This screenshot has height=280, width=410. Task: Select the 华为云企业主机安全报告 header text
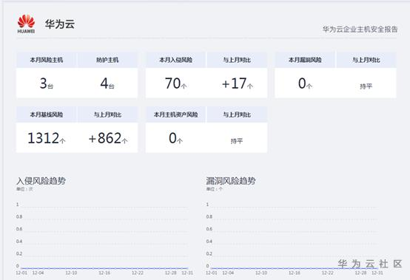coord(360,30)
